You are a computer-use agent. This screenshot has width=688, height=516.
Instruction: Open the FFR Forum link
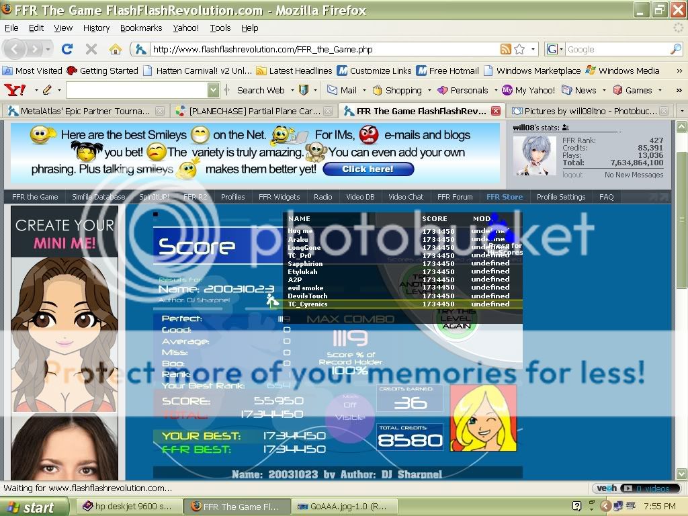coord(454,197)
